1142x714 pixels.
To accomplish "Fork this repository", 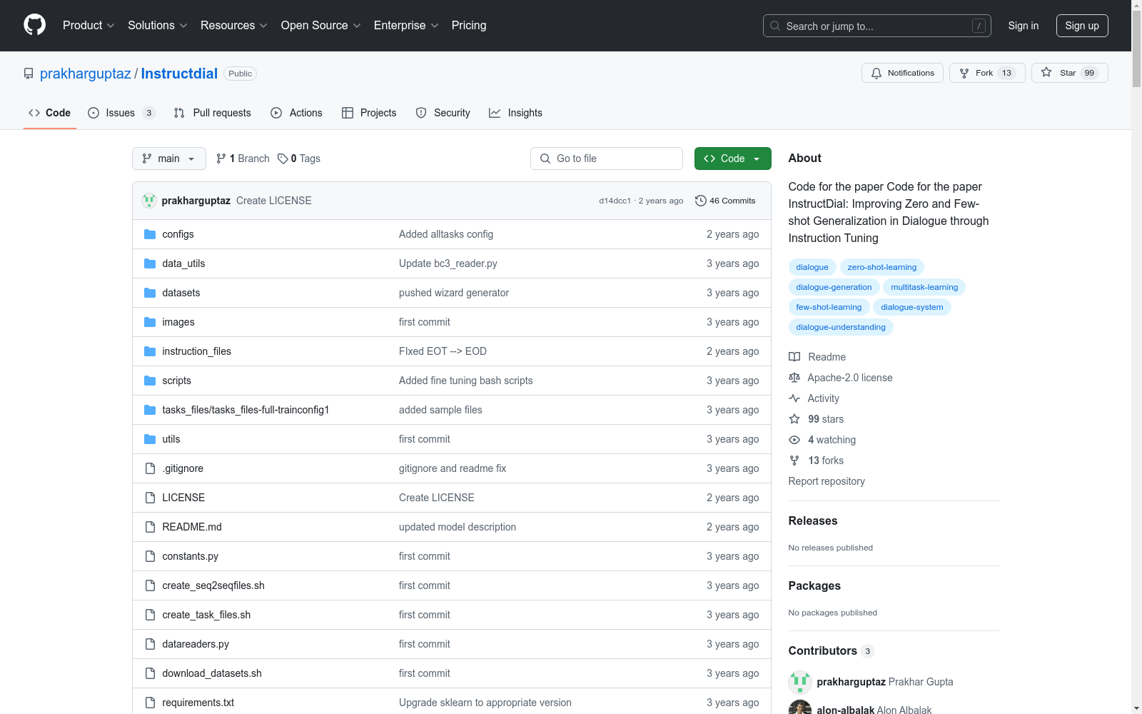I will click(987, 73).
